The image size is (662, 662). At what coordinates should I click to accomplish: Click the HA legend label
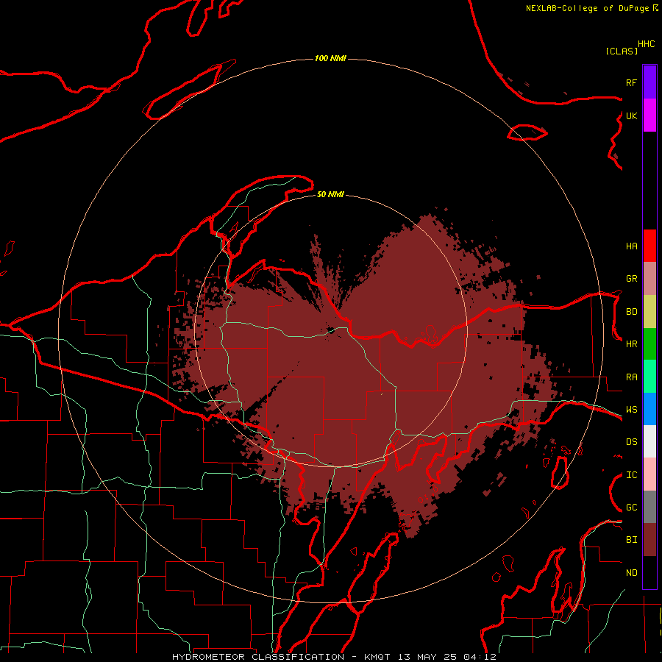[x=631, y=246]
